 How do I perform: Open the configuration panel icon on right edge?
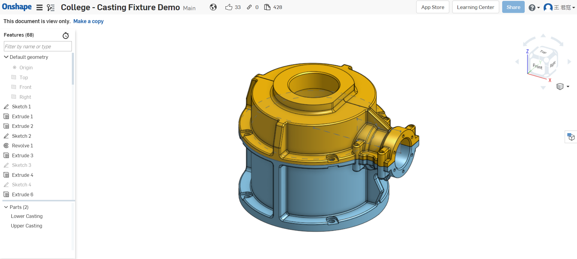(x=571, y=137)
